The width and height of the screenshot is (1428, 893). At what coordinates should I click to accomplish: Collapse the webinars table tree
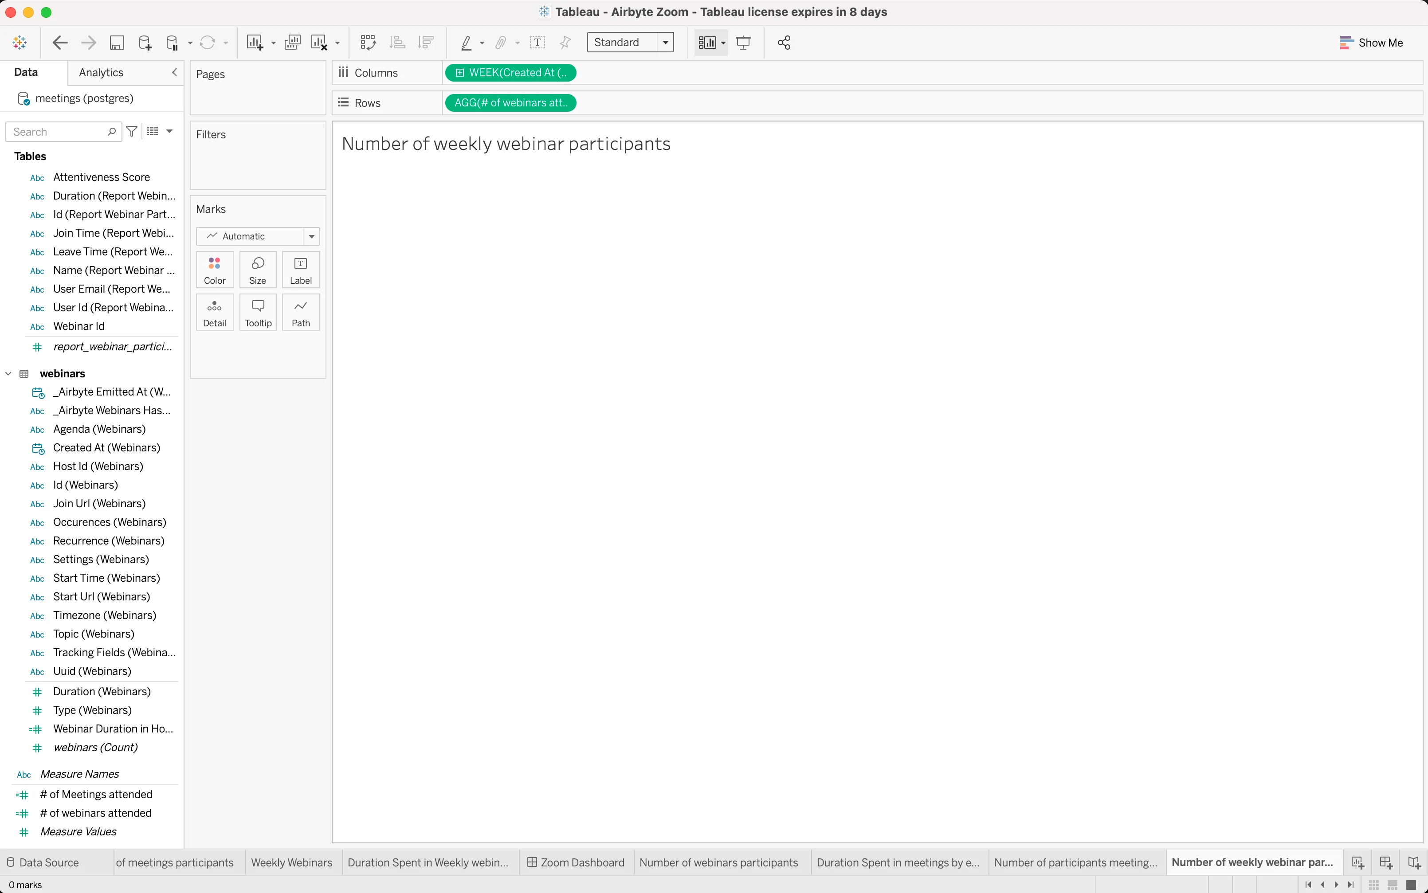click(x=8, y=373)
